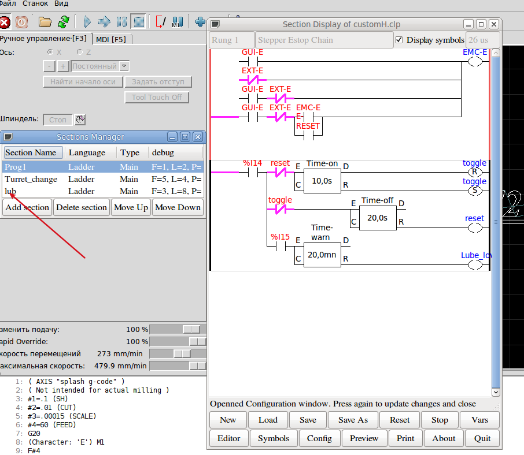Click the Section Name column header

coord(31,152)
